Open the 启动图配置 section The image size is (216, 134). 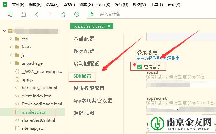click(86, 64)
